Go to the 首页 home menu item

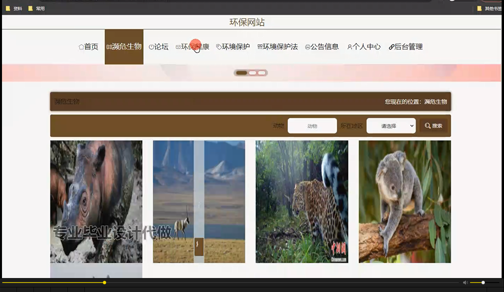(x=88, y=47)
